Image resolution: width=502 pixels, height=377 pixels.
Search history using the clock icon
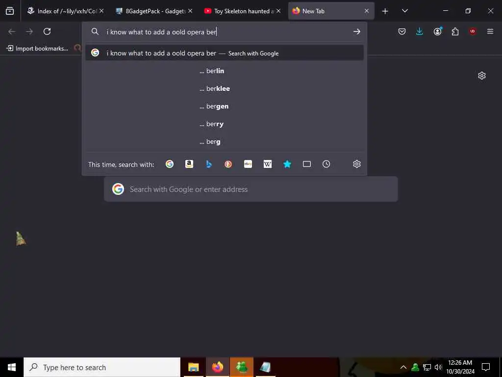(x=326, y=164)
